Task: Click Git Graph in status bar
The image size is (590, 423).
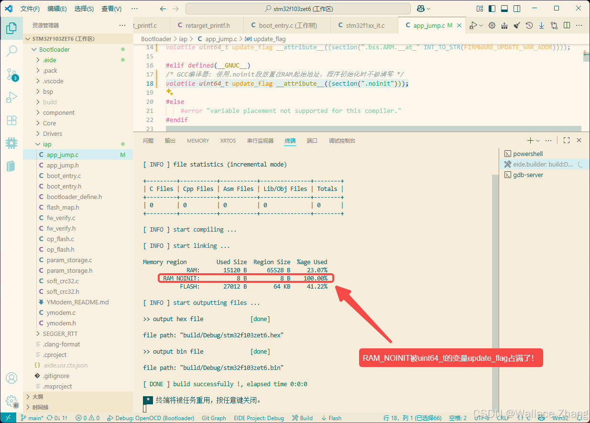Action: pos(214,418)
